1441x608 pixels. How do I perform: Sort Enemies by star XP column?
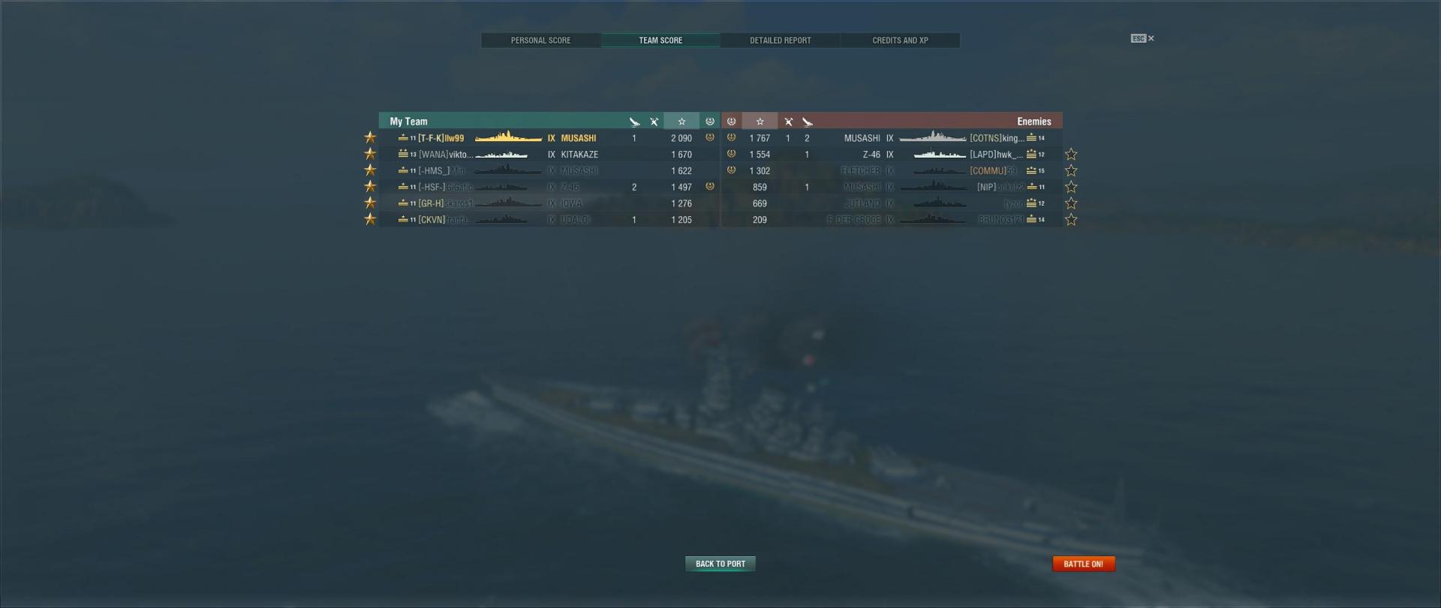pyautogui.click(x=760, y=121)
